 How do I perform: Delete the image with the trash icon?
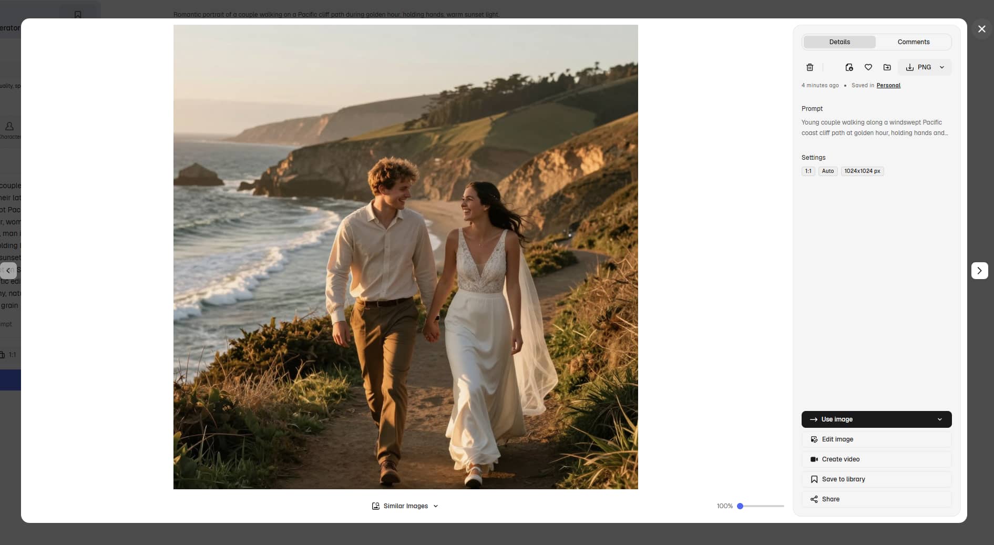(809, 67)
